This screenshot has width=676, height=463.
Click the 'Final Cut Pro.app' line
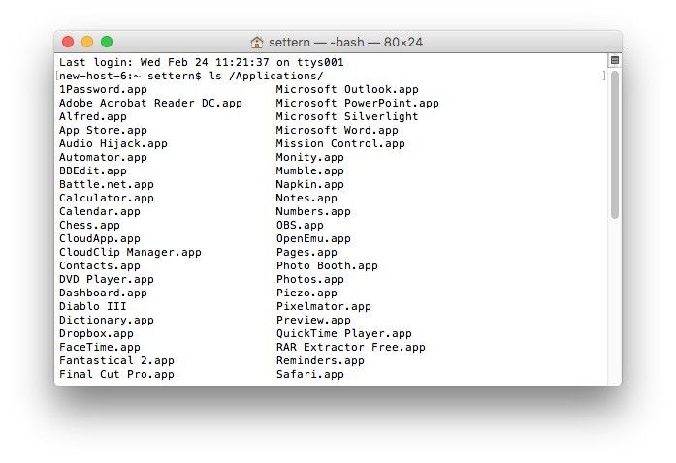tap(116, 374)
